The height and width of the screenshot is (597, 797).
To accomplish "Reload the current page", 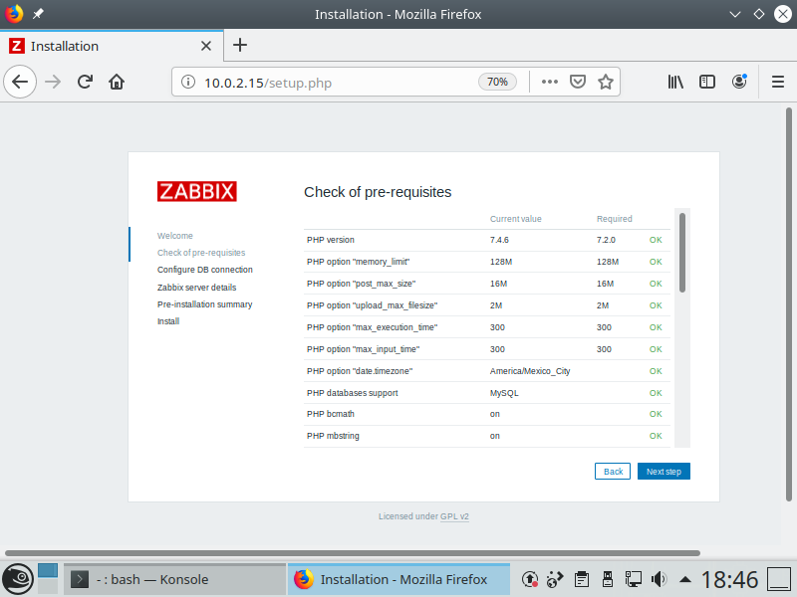I will [85, 82].
